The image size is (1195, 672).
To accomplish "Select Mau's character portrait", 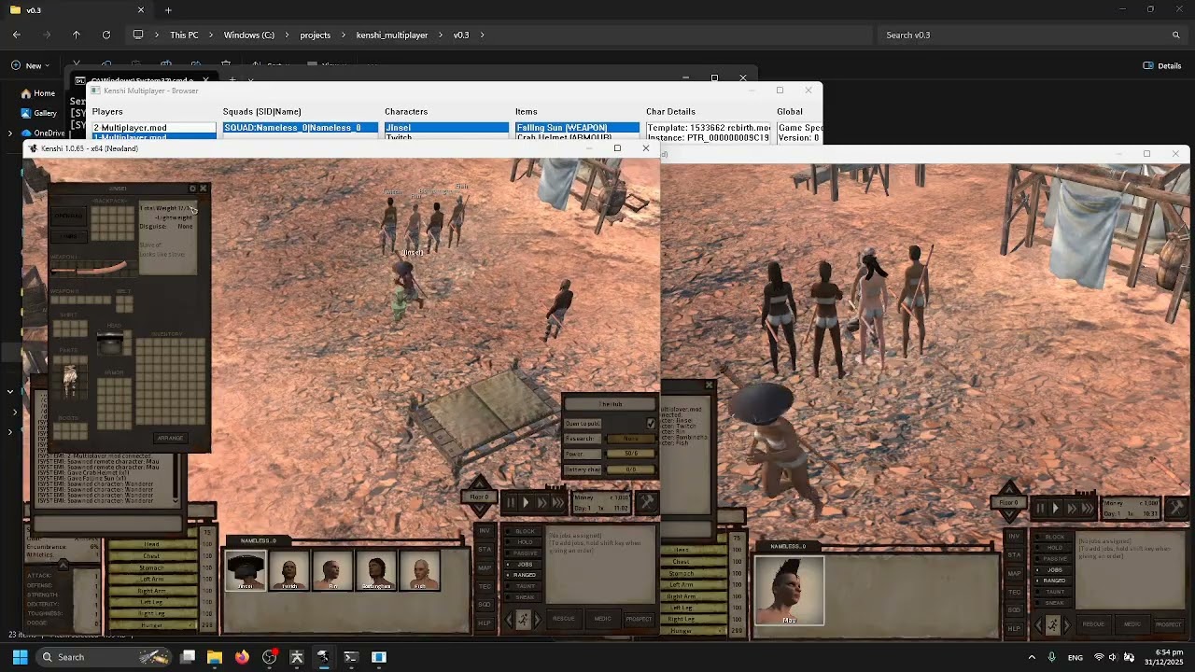I will coord(789,590).
